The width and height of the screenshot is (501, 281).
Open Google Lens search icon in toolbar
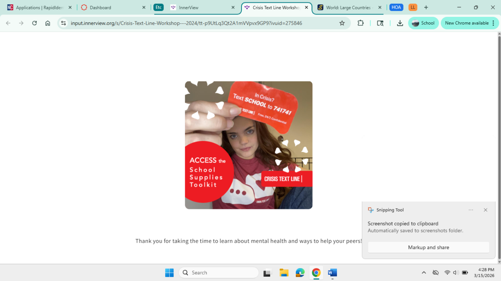[x=380, y=23]
